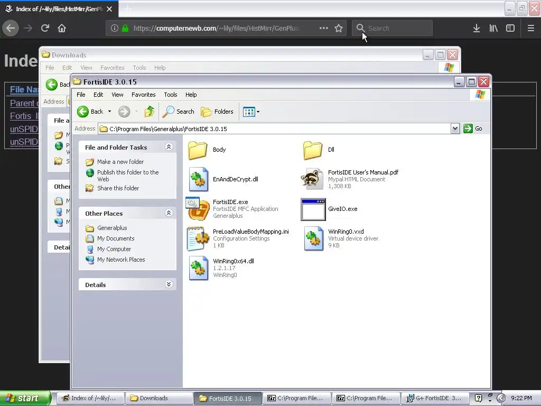Image resolution: width=541 pixels, height=406 pixels.
Task: Click Make a new folder
Action: (x=120, y=162)
